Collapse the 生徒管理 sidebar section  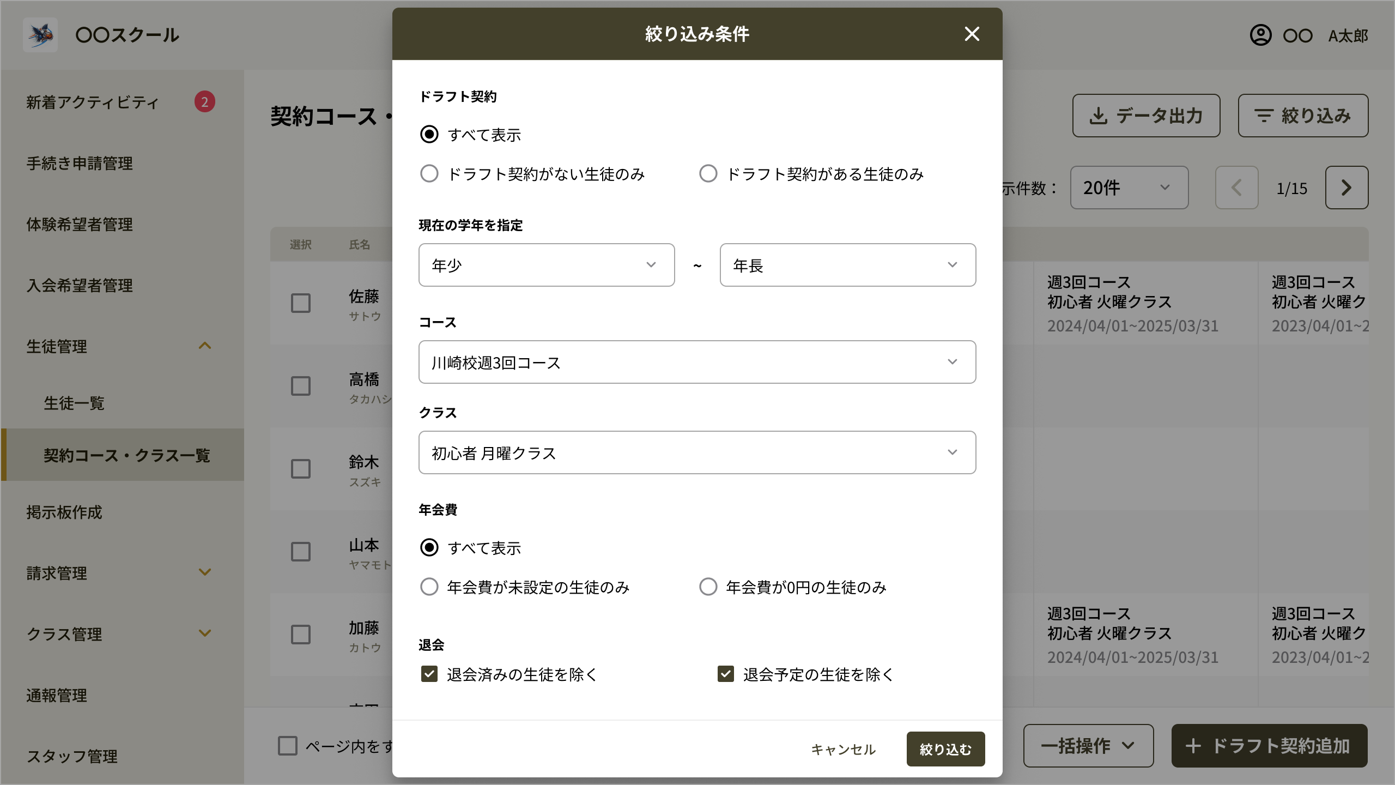pos(205,346)
